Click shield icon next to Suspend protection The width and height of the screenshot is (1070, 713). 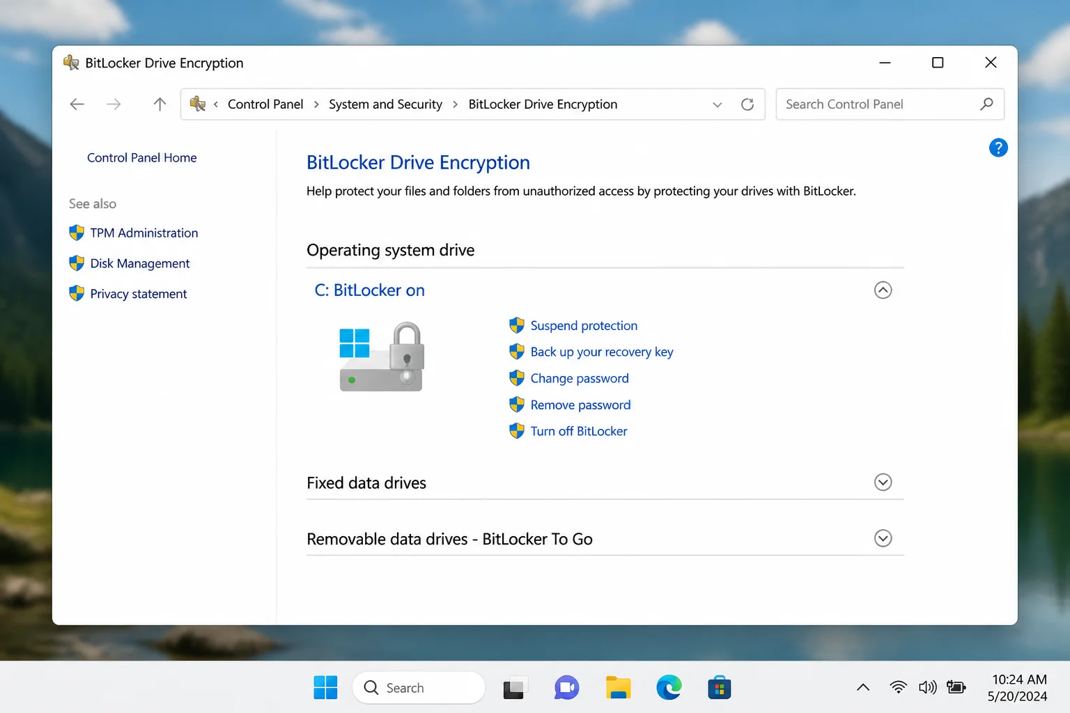[x=517, y=325]
